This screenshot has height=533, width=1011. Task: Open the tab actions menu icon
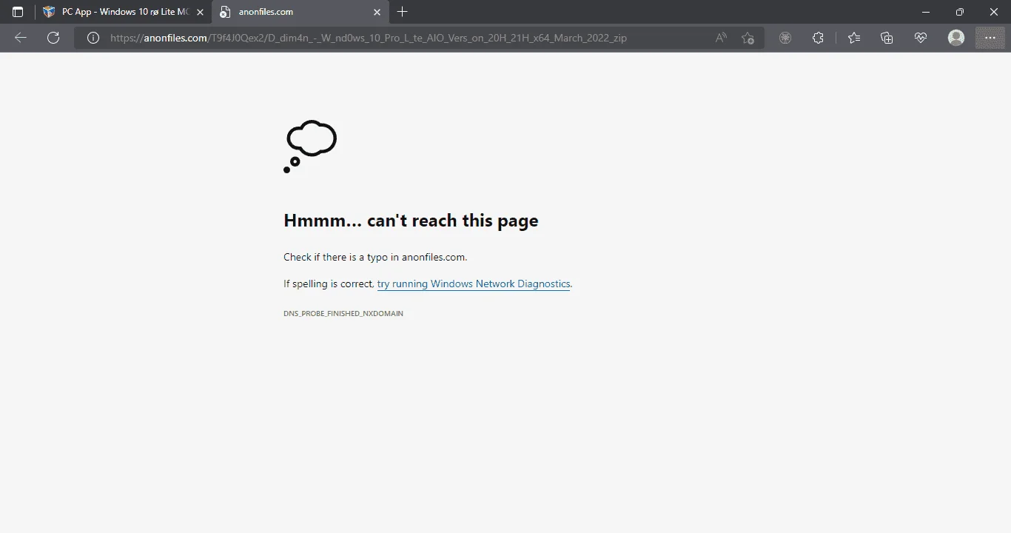[18, 12]
